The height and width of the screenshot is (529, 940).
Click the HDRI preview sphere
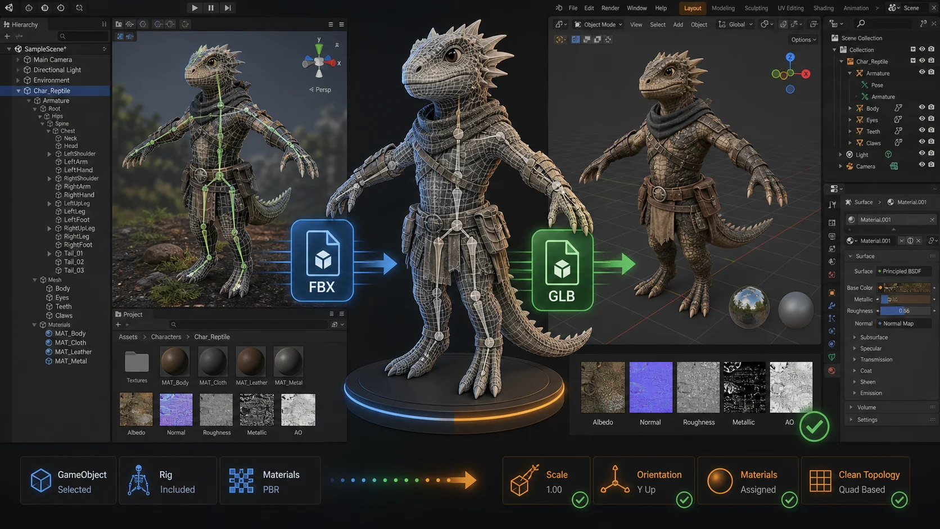[x=749, y=308]
